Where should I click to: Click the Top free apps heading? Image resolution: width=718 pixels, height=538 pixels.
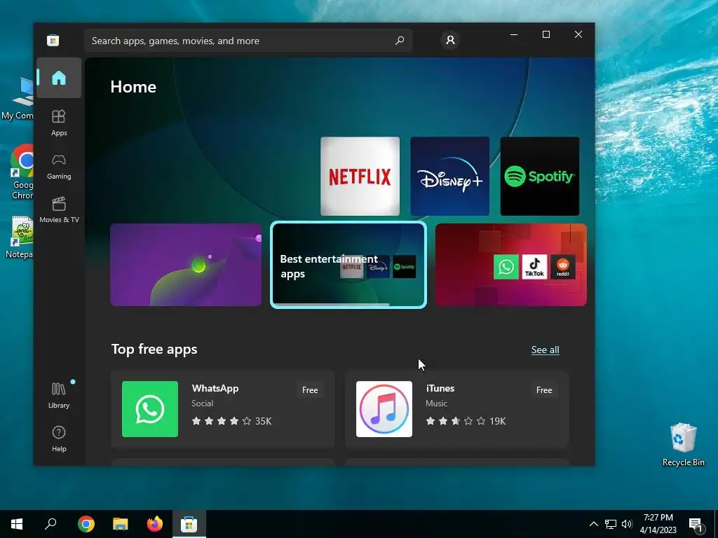click(154, 349)
